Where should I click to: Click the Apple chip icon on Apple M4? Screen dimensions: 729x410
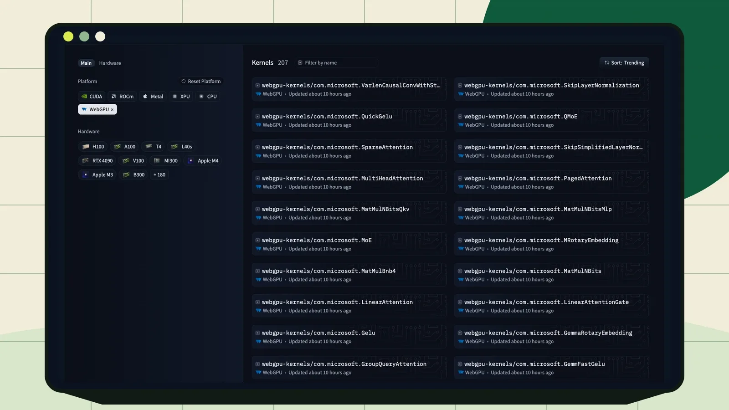pos(190,161)
